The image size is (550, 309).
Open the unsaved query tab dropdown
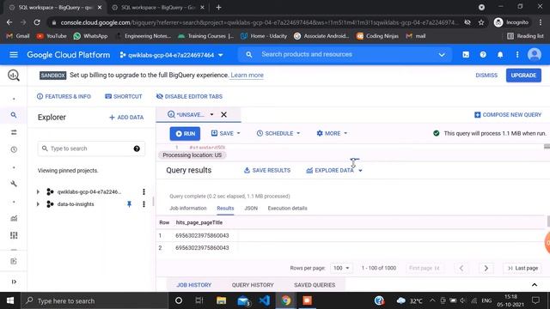click(x=211, y=114)
